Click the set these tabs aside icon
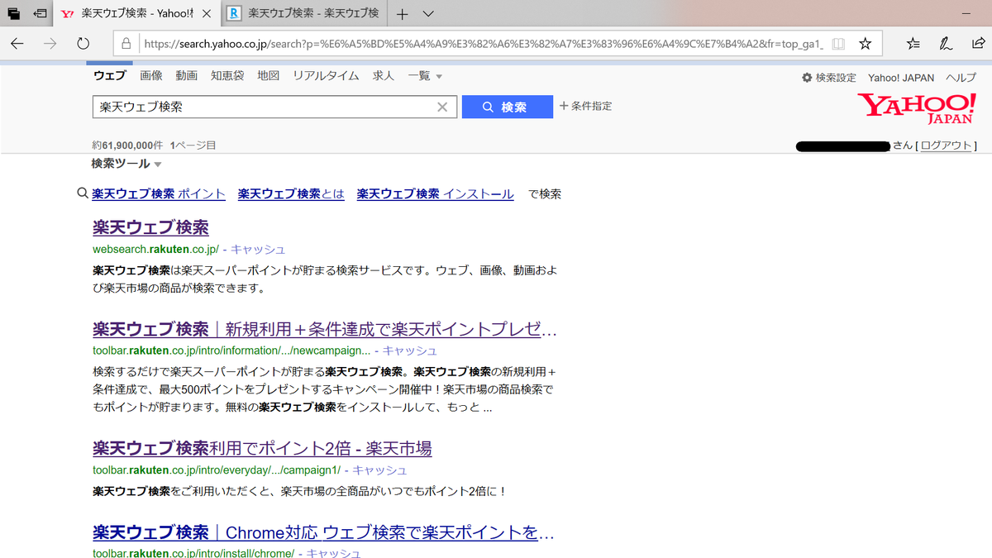This screenshot has height=558, width=992. [40, 14]
